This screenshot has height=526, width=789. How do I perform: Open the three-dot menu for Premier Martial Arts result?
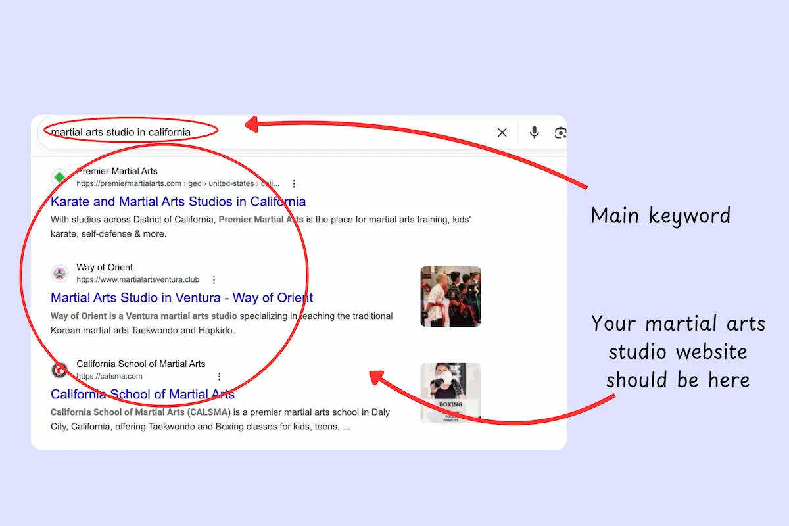click(x=293, y=183)
